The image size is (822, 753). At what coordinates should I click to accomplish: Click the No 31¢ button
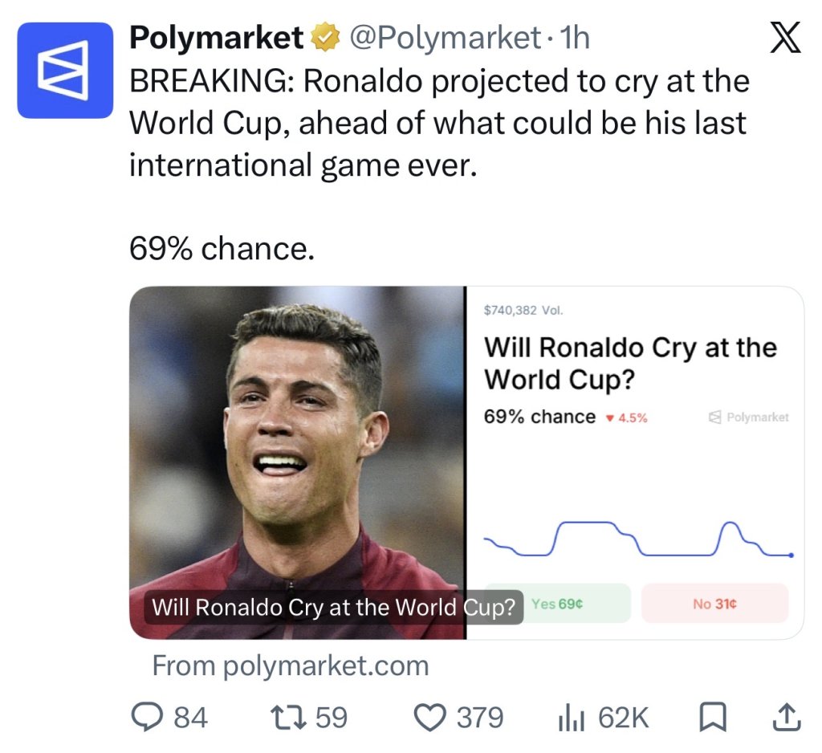[x=714, y=604]
